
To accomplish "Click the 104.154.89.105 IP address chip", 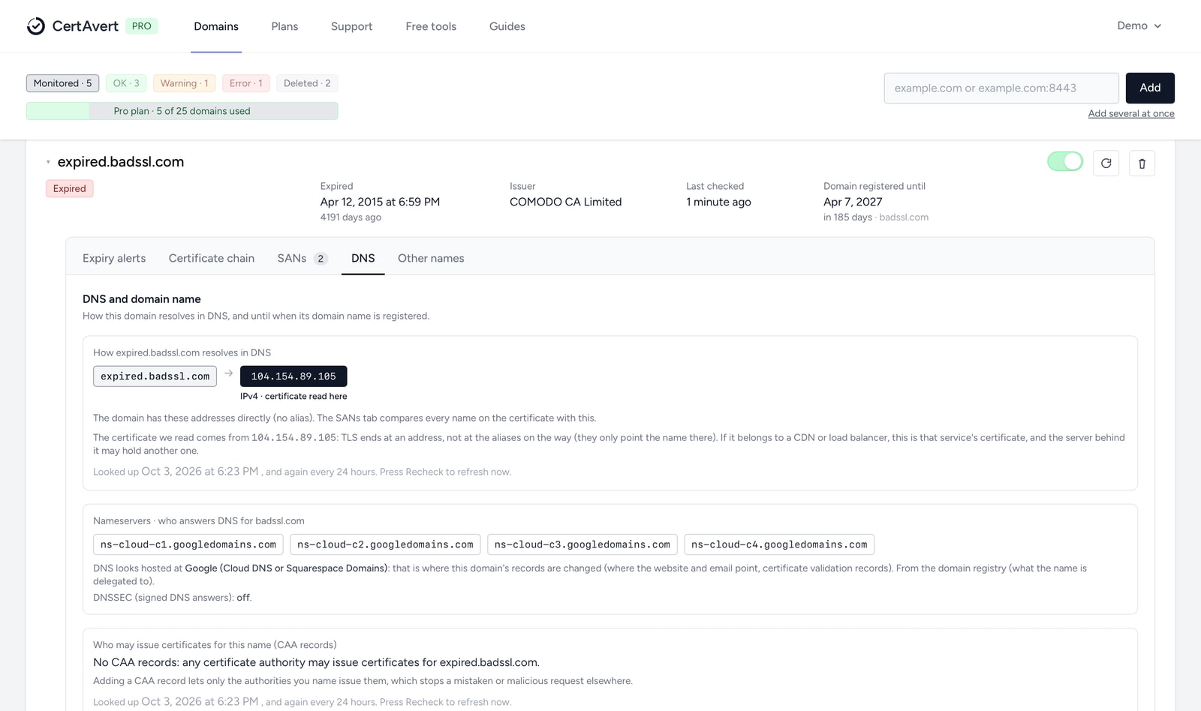I will tap(293, 376).
